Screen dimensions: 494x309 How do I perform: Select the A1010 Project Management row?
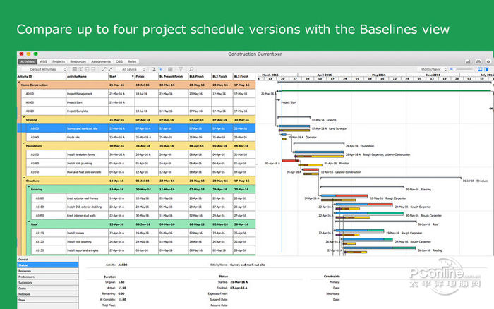pyautogui.click(x=138, y=94)
